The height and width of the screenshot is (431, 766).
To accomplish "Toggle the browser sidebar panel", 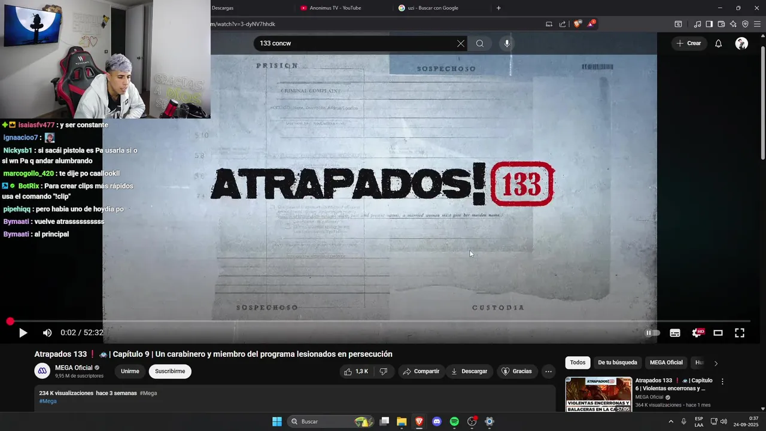I will tap(709, 24).
